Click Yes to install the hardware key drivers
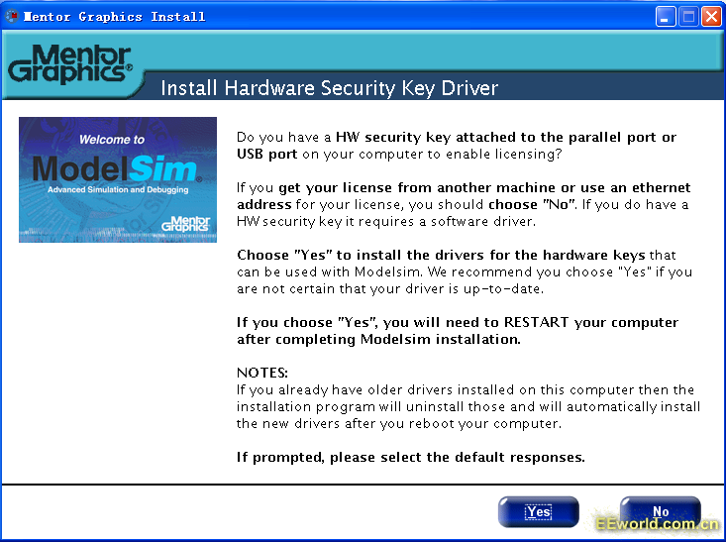The image size is (726, 542). pyautogui.click(x=539, y=512)
